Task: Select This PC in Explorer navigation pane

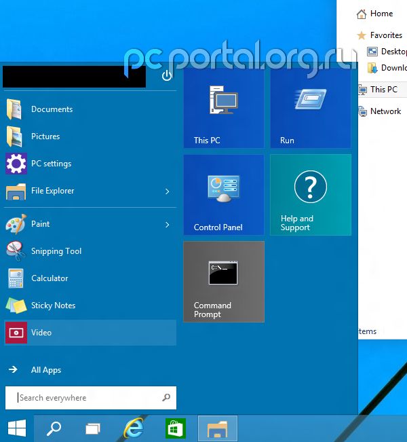Action: pyautogui.click(x=383, y=90)
